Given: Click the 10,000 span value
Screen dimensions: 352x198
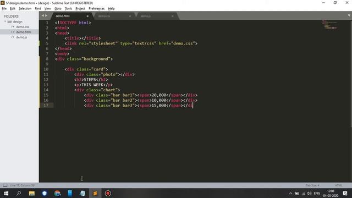Looking at the screenshot, I should 159,100.
